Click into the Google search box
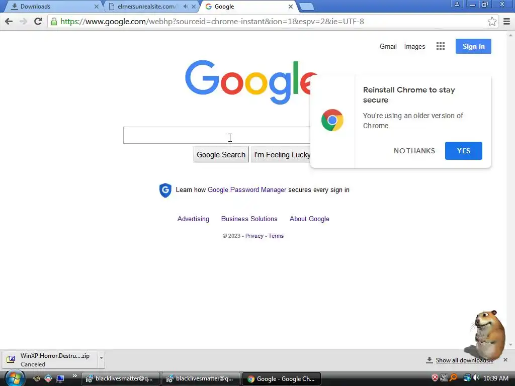Viewport: 515px width, 386px height. [x=217, y=135]
